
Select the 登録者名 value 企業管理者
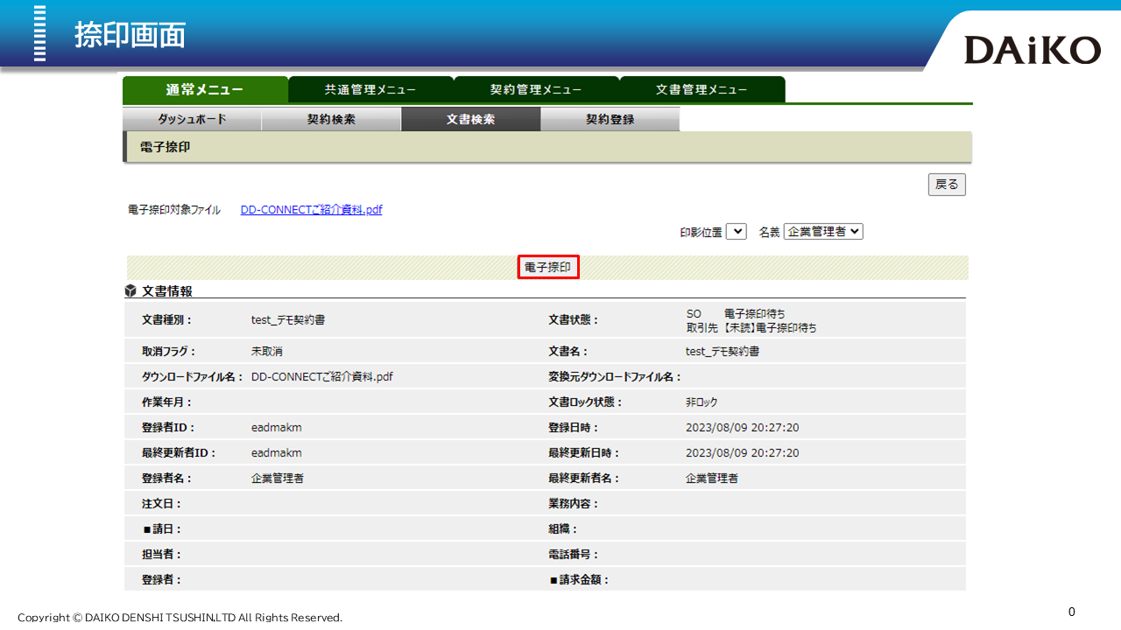click(278, 479)
